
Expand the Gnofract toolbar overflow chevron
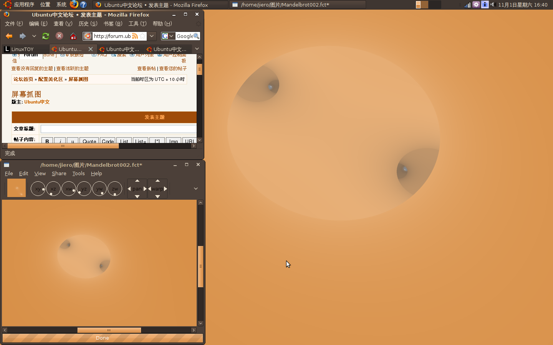tap(196, 189)
